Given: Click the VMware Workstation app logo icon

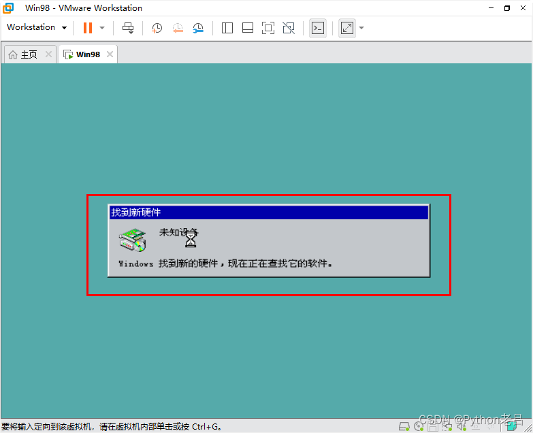Looking at the screenshot, I should [x=8, y=7].
